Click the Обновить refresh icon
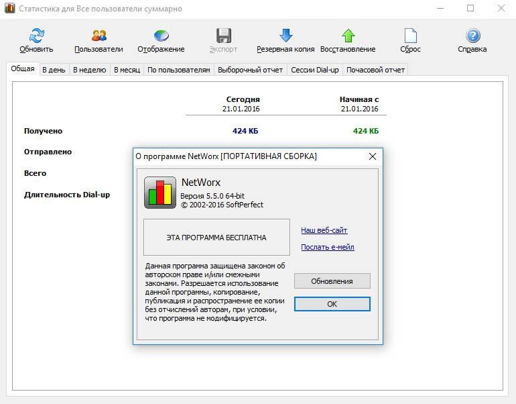The width and height of the screenshot is (516, 404). coord(37,36)
